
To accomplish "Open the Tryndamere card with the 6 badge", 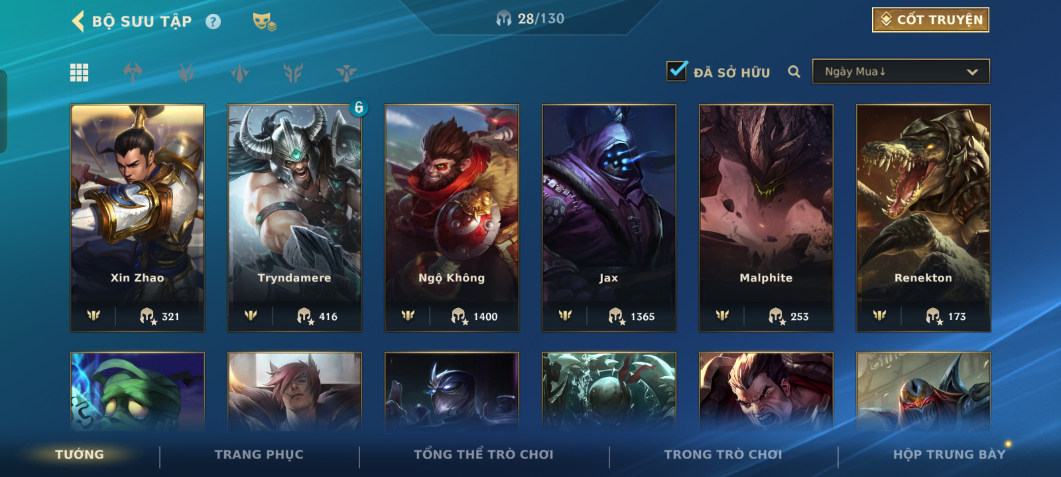I will (x=295, y=218).
